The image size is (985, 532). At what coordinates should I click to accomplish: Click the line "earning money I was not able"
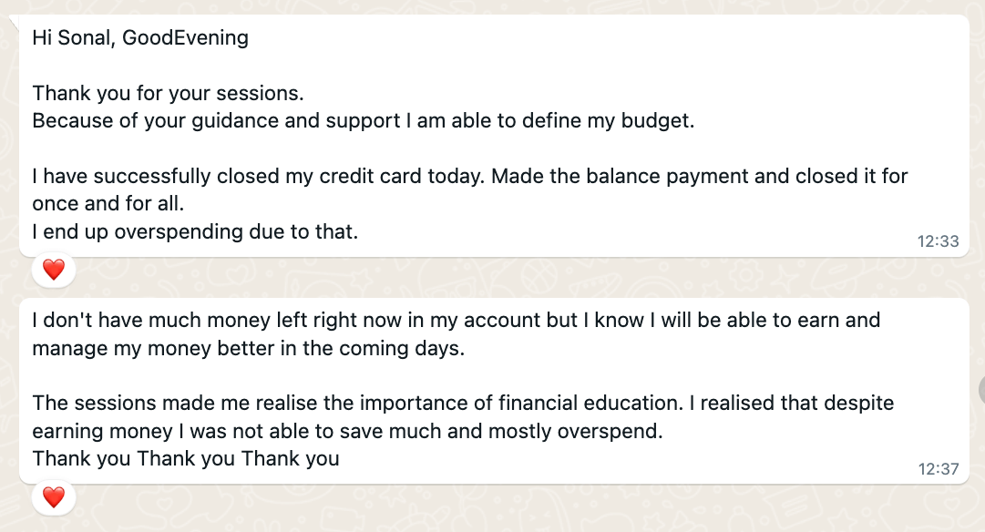tap(347, 431)
